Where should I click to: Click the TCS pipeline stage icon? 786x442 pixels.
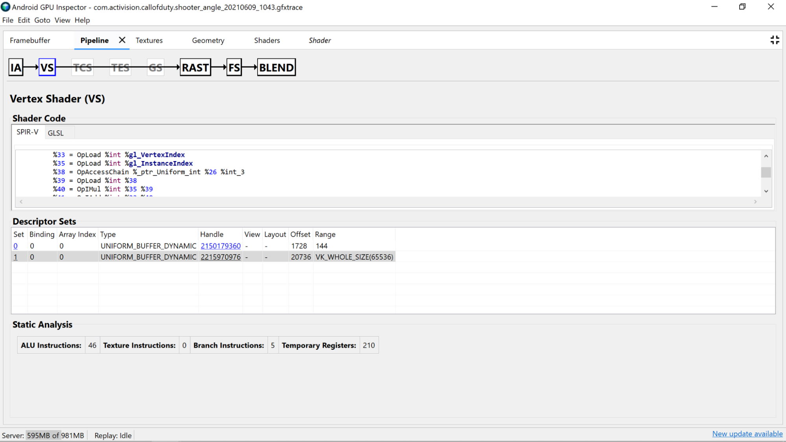tap(83, 68)
